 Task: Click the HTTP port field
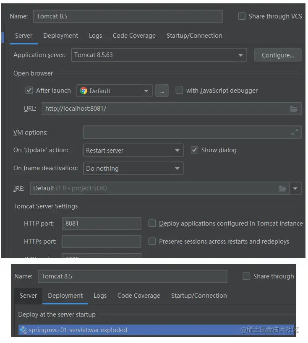[x=102, y=223]
